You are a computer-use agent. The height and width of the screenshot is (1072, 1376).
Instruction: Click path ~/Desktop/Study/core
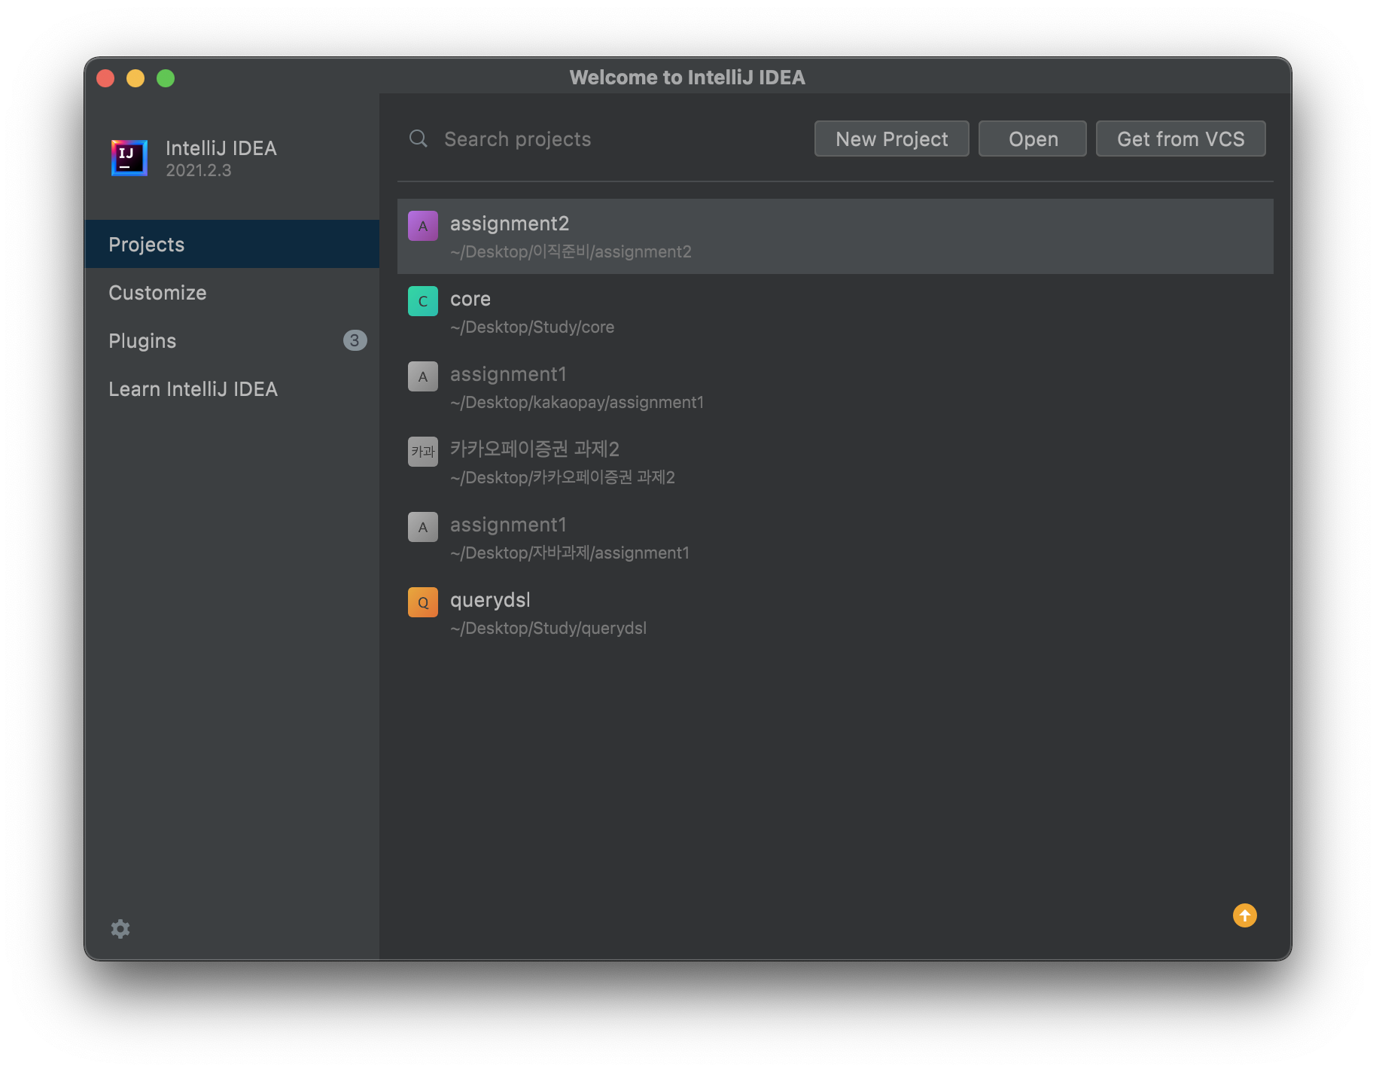click(x=532, y=327)
